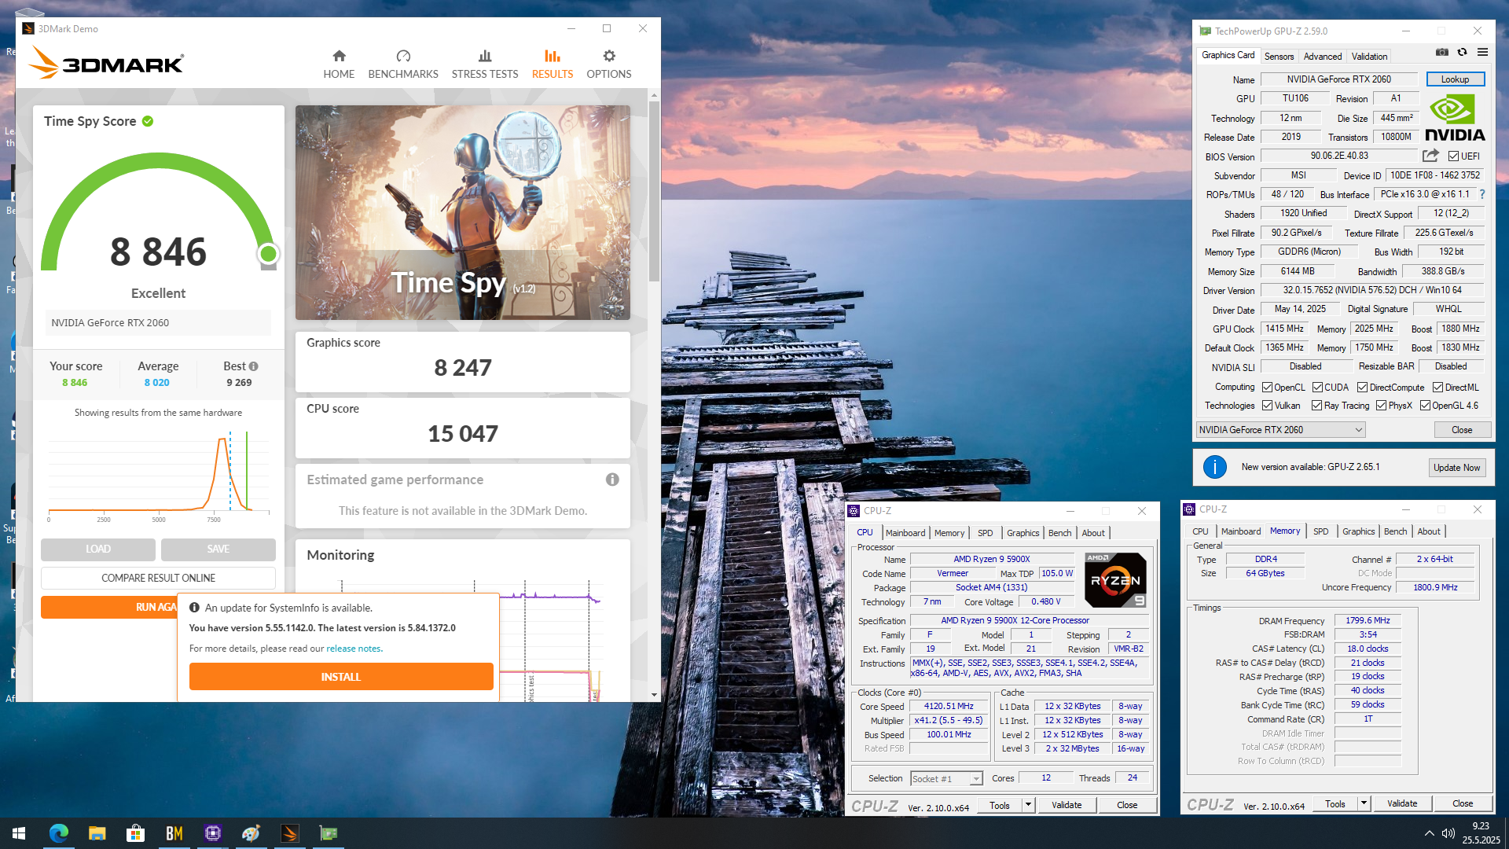The image size is (1509, 849).
Task: Open File Explorer from taskbar
Action: coord(97,833)
